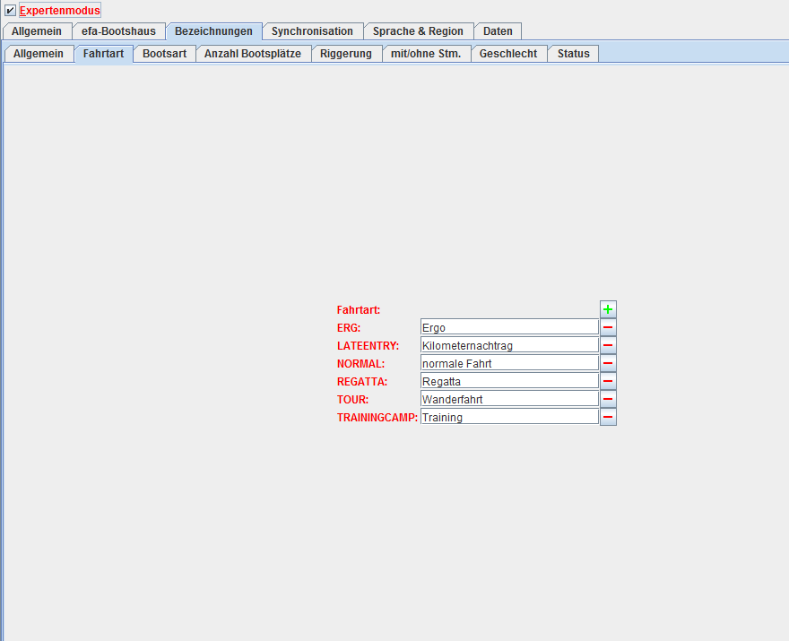Open the efa-Bootshaus tab
The height and width of the screenshot is (641, 789).
pos(118,31)
